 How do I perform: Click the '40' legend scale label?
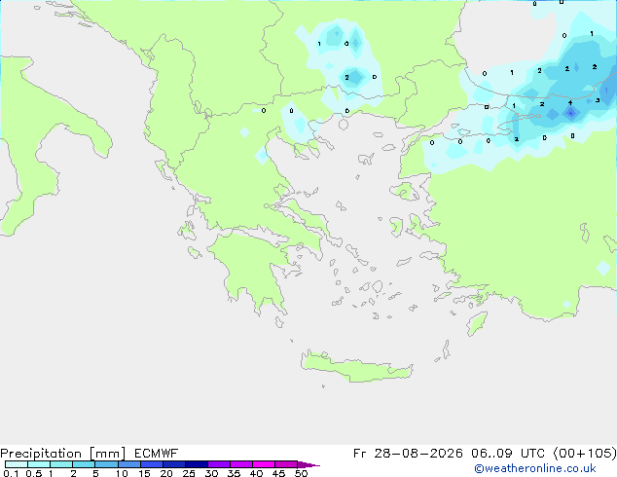[256, 473]
